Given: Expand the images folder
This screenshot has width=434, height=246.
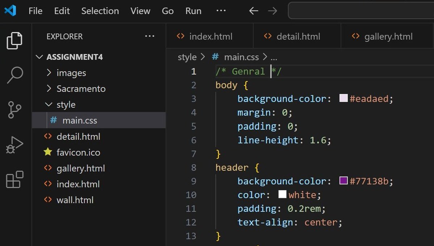Looking at the screenshot, I should 99,73.
